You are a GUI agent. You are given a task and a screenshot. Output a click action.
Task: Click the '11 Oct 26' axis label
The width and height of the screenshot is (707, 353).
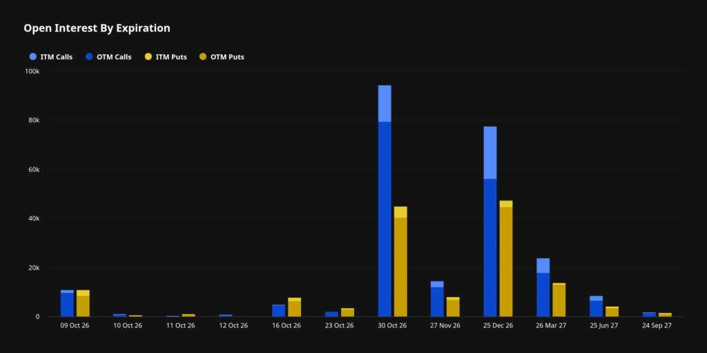point(181,325)
